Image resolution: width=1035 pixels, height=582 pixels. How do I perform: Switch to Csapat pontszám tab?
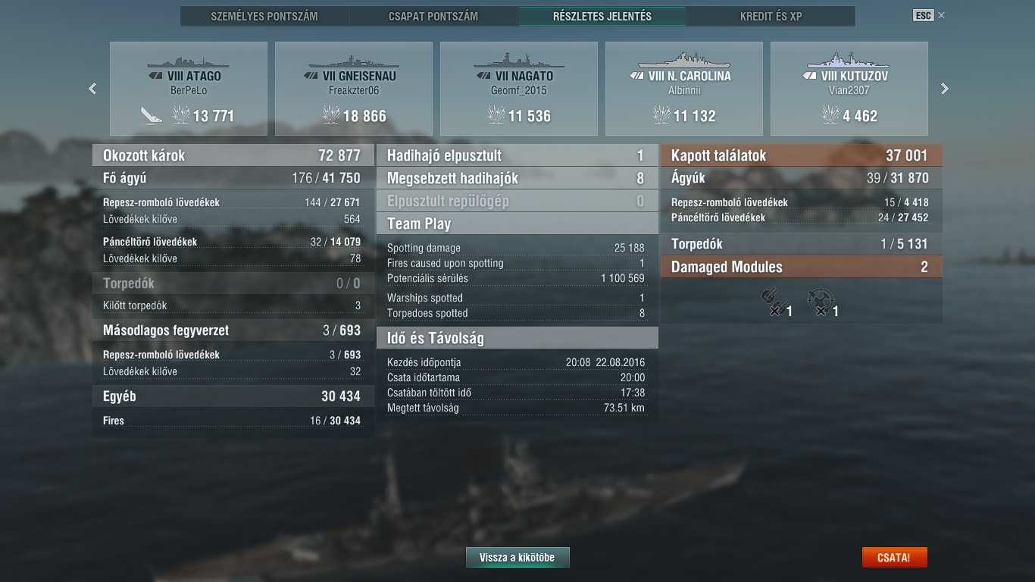[x=433, y=16]
